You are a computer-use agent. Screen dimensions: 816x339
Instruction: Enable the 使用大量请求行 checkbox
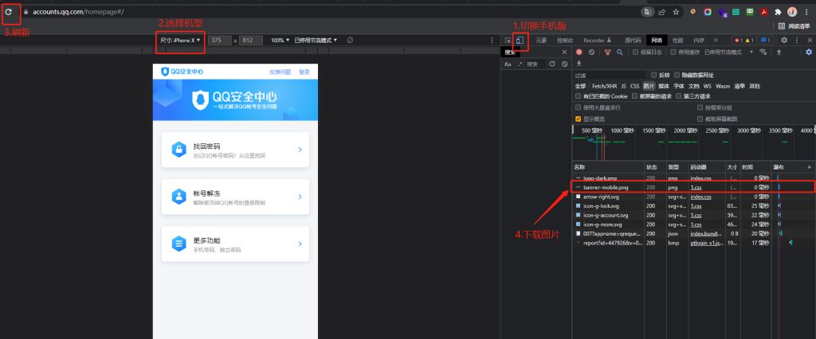579,107
